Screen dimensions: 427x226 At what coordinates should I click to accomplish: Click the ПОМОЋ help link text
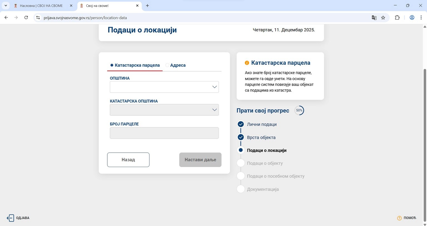[x=410, y=218]
